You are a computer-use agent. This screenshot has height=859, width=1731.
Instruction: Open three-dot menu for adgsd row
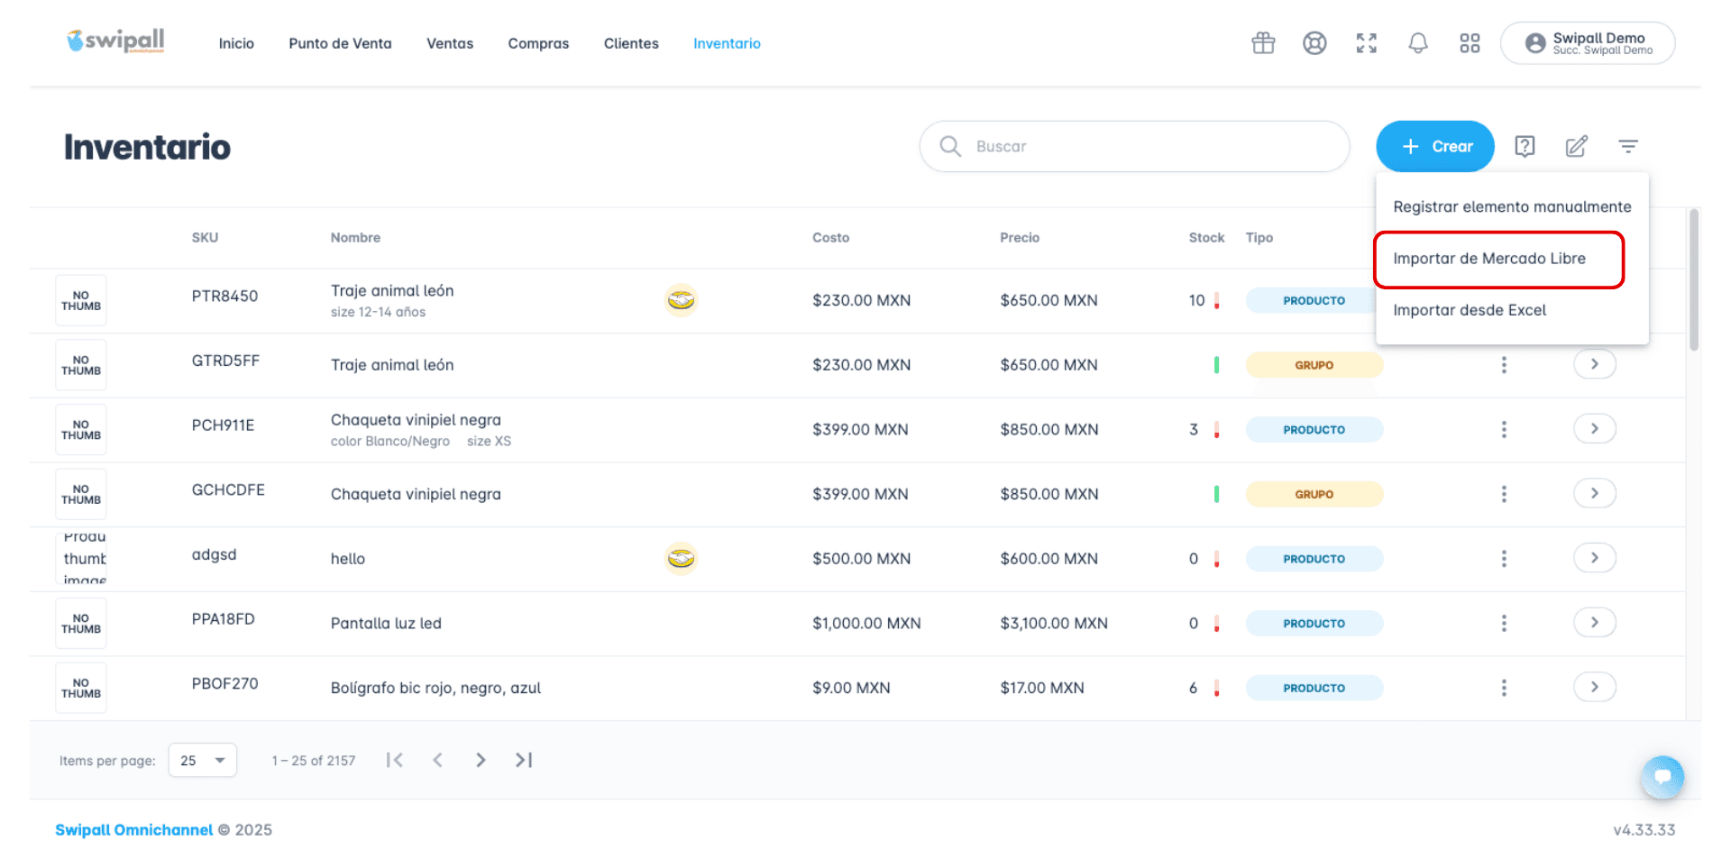[x=1504, y=559]
